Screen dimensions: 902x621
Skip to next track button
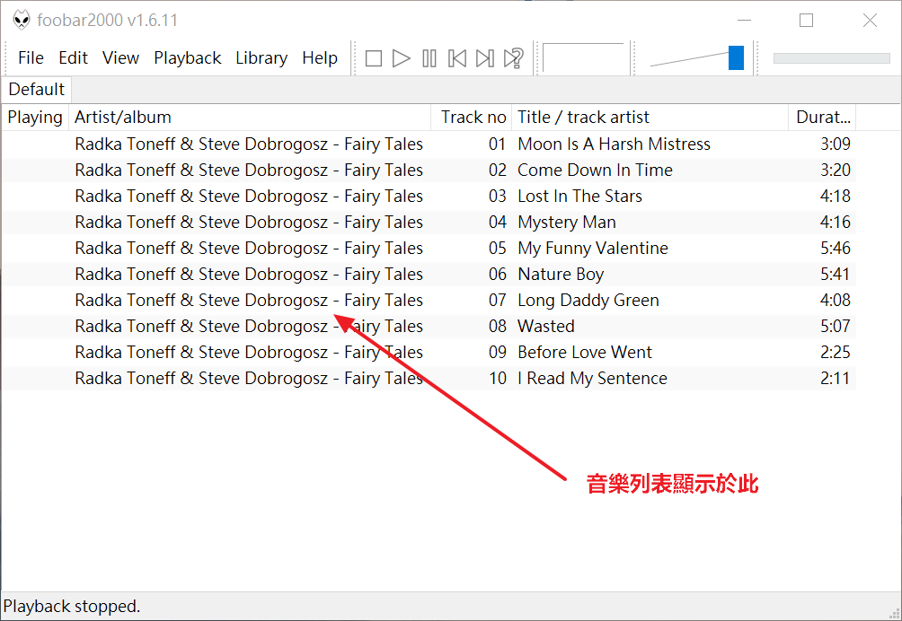coord(485,58)
